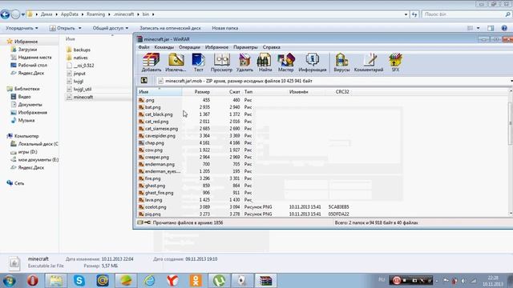
Task: Click the Windows Start button
Action: click(9, 280)
